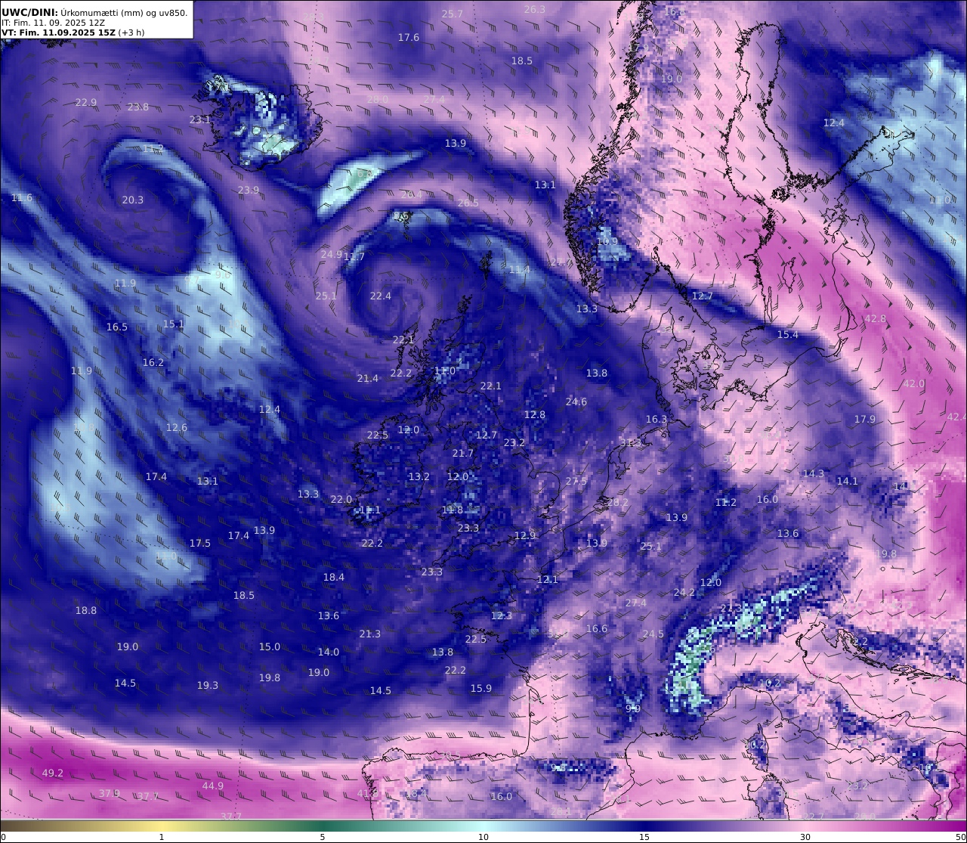Click the 5 tick on the color scale

click(323, 837)
